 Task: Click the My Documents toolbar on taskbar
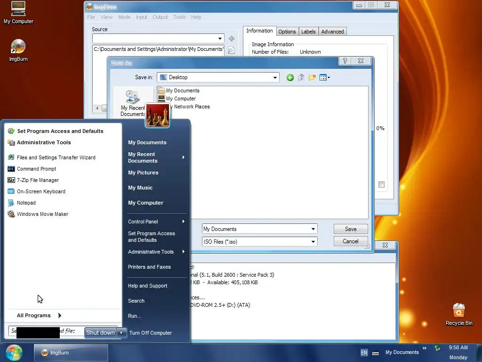(402, 352)
